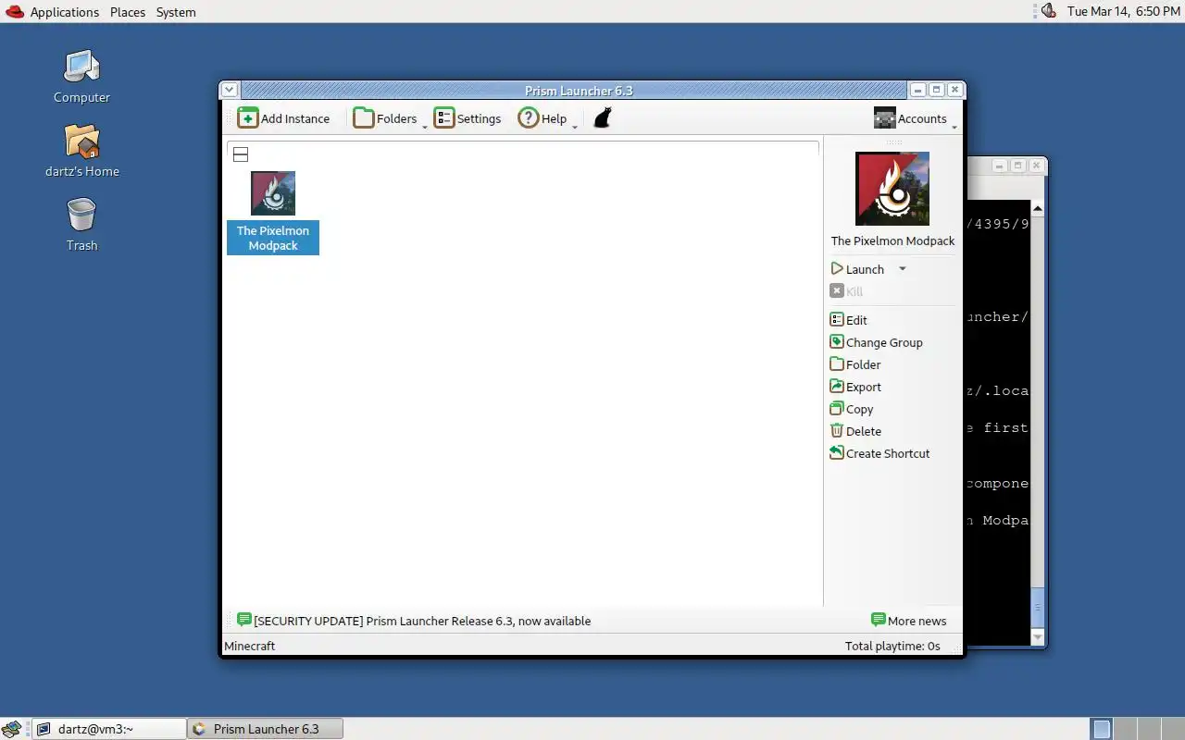Click Create Shortcut action
The height and width of the screenshot is (740, 1185).
(x=880, y=453)
